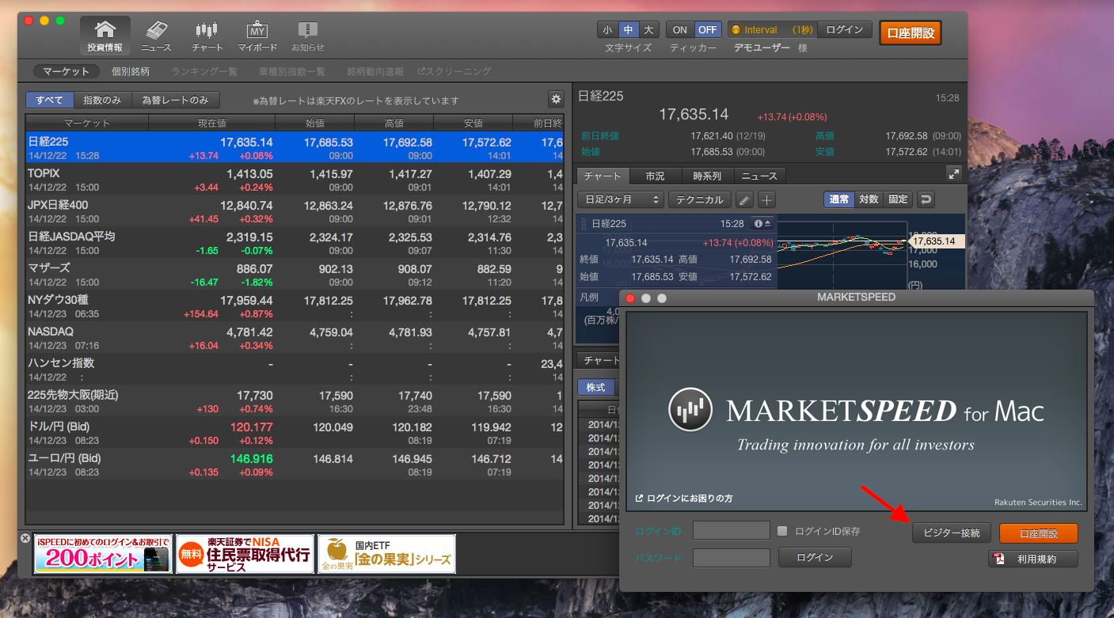Select the JPX日経400 row
Image resolution: width=1114 pixels, height=618 pixels.
pyautogui.click(x=295, y=211)
